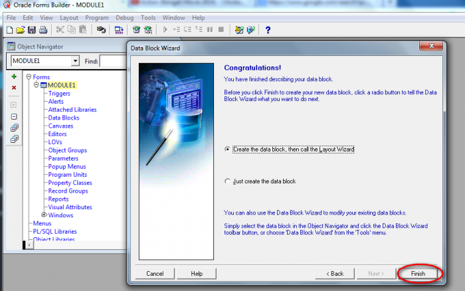Viewport: 465px width, 291px height.
Task: Click the Step Over debug icon
Action: coord(187,30)
